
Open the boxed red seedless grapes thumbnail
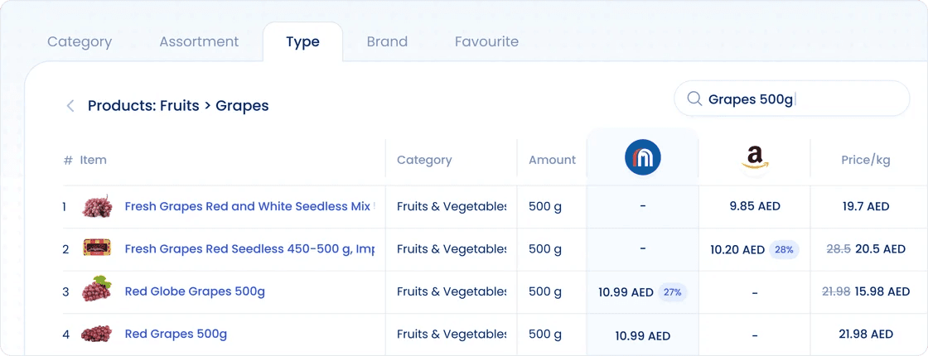tap(97, 249)
